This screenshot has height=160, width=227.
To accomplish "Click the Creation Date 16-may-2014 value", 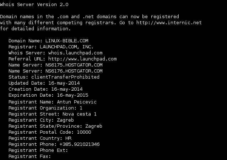I will click(67, 89).
